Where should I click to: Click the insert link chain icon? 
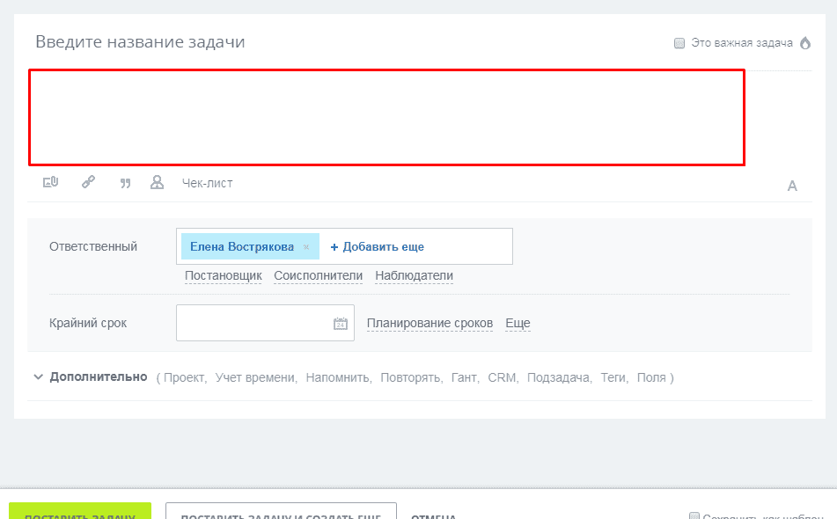88,183
